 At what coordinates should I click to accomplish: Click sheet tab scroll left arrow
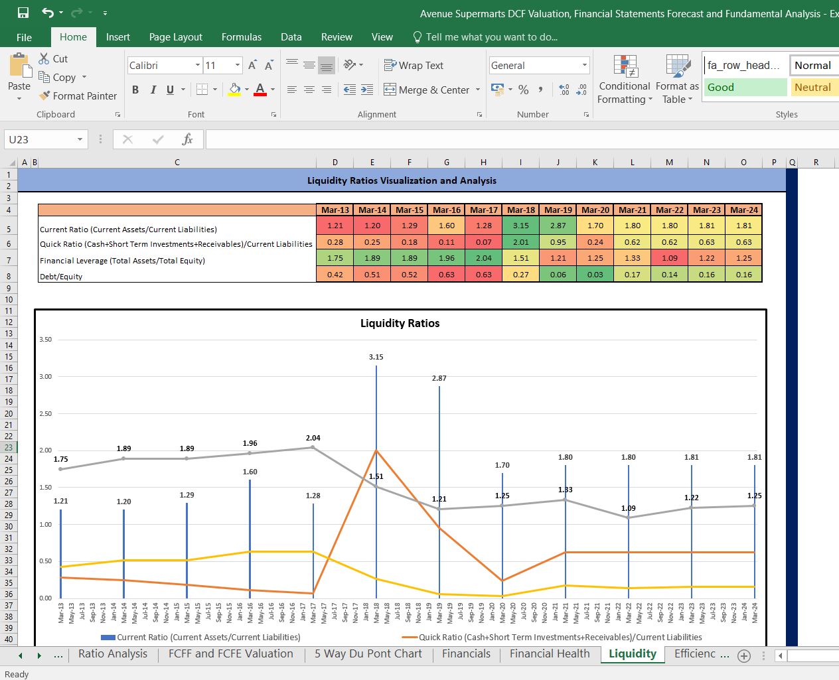[21, 655]
